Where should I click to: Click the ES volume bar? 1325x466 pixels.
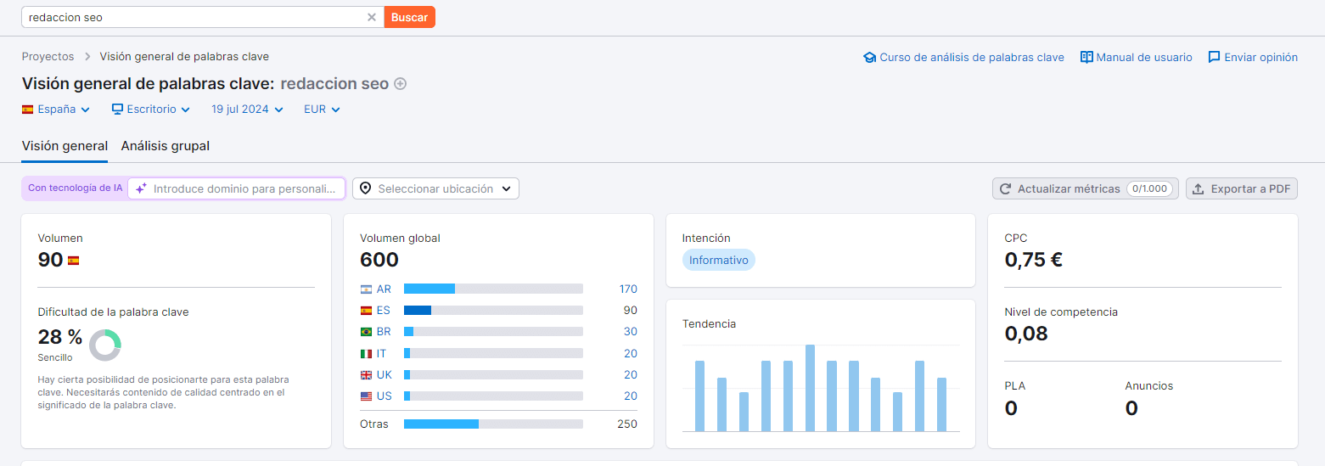click(x=493, y=310)
